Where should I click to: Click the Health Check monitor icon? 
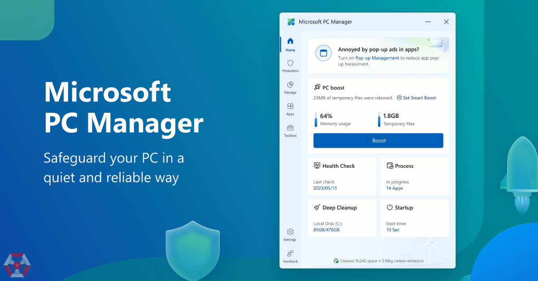317,166
